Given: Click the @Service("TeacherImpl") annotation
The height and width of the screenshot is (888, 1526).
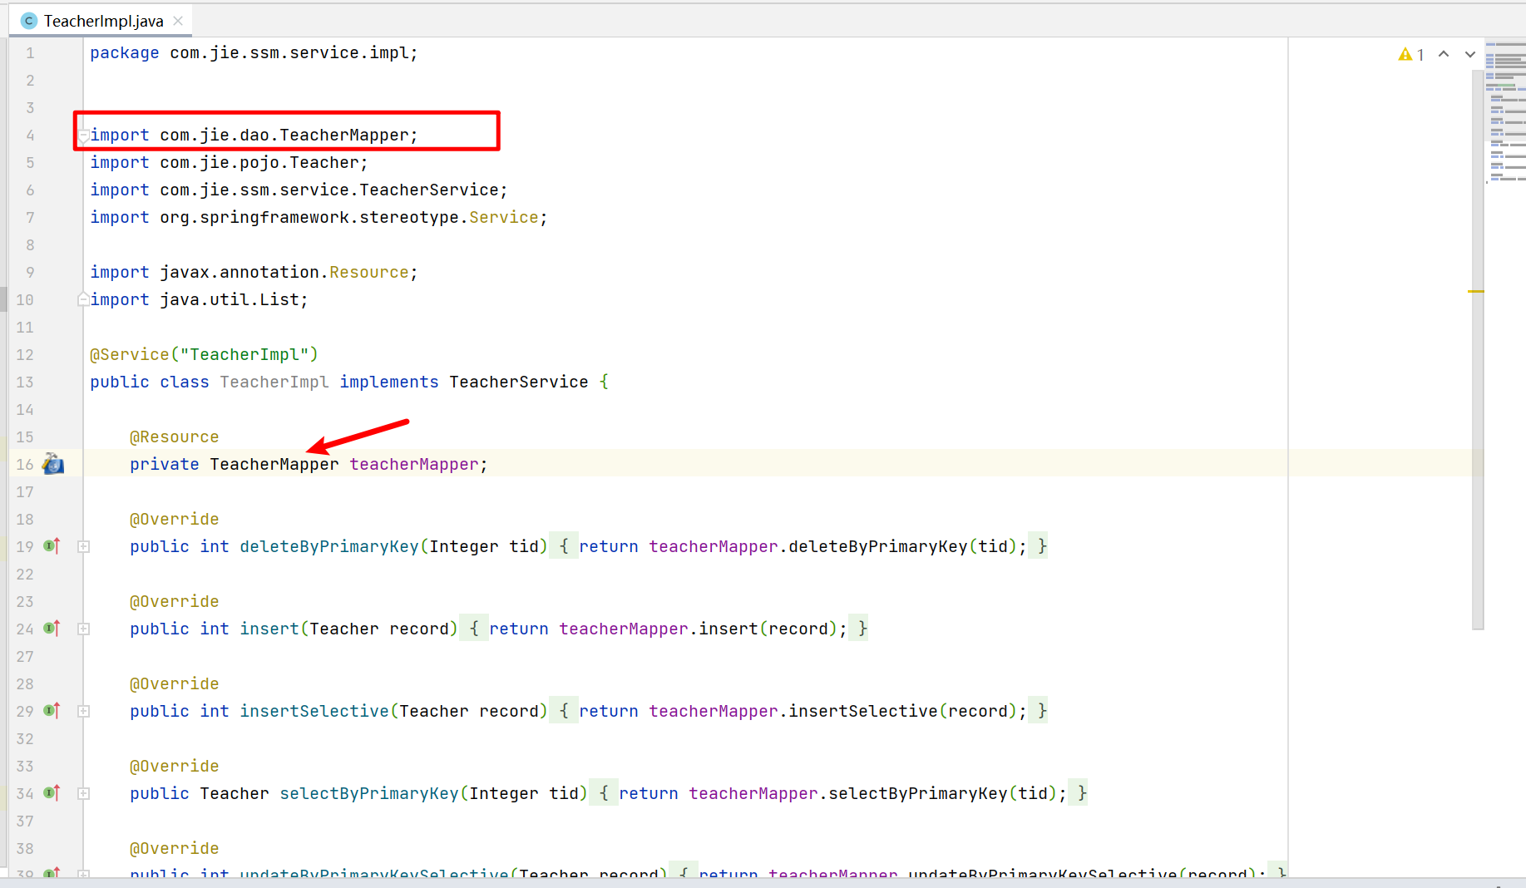Looking at the screenshot, I should click(x=204, y=354).
